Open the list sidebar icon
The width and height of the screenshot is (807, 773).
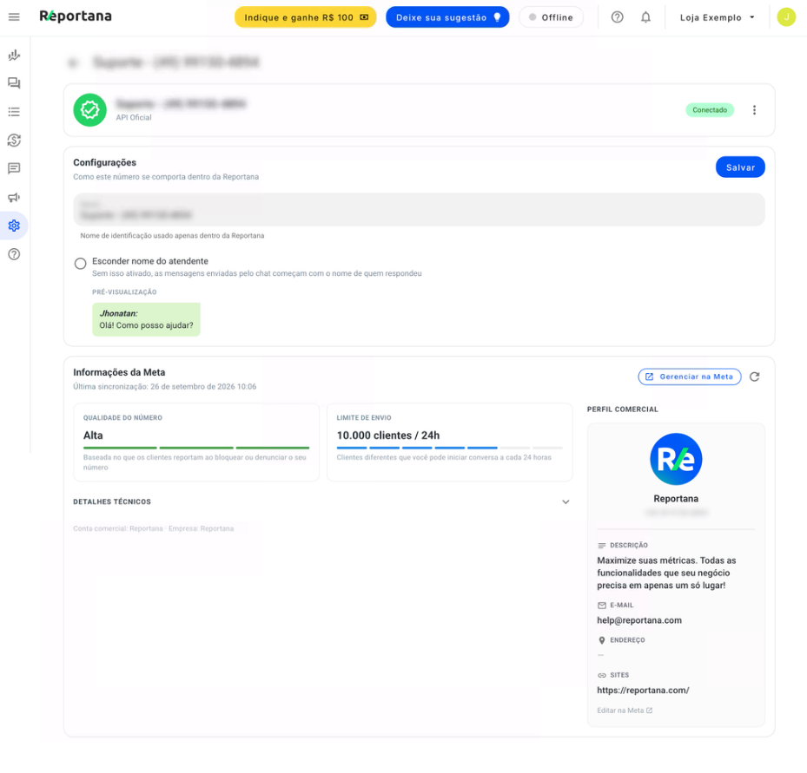[14, 112]
